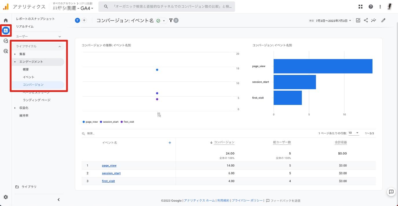Sort by コンバージョン column header

pyautogui.click(x=224, y=142)
